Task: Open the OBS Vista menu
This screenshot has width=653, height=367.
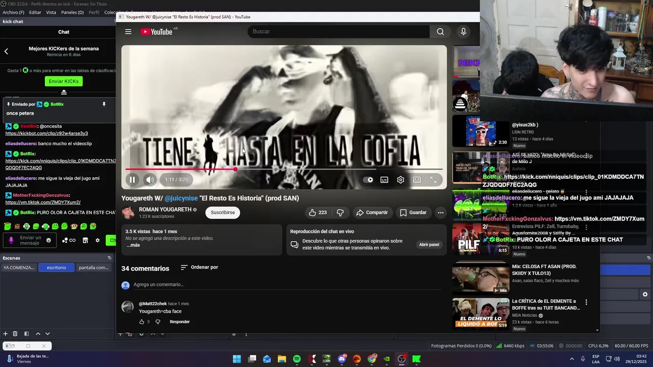Action: 51,12
